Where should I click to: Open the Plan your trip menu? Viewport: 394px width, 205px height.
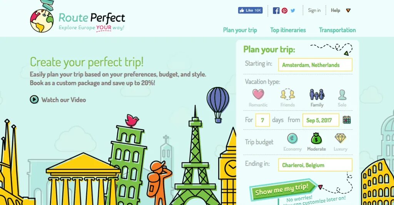pyautogui.click(x=240, y=30)
